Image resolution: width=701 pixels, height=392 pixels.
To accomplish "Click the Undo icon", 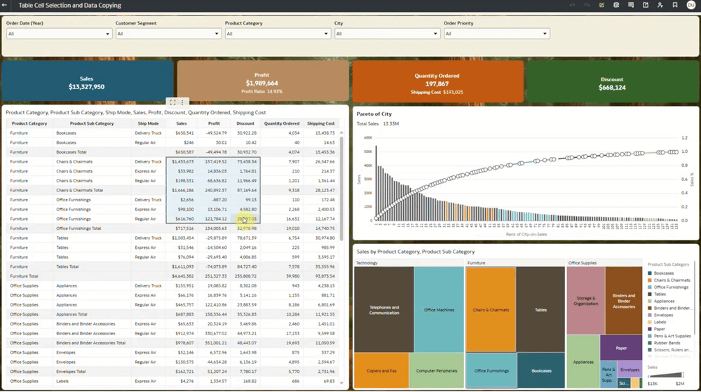I will pos(572,5).
